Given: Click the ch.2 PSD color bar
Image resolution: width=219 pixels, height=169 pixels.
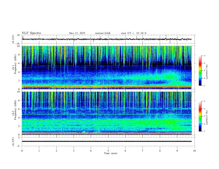Looking at the screenshot, I should (200, 116).
